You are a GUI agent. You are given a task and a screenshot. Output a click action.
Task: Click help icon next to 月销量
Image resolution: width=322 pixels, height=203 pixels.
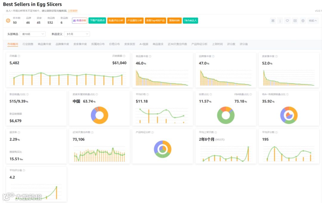[x=19, y=56]
